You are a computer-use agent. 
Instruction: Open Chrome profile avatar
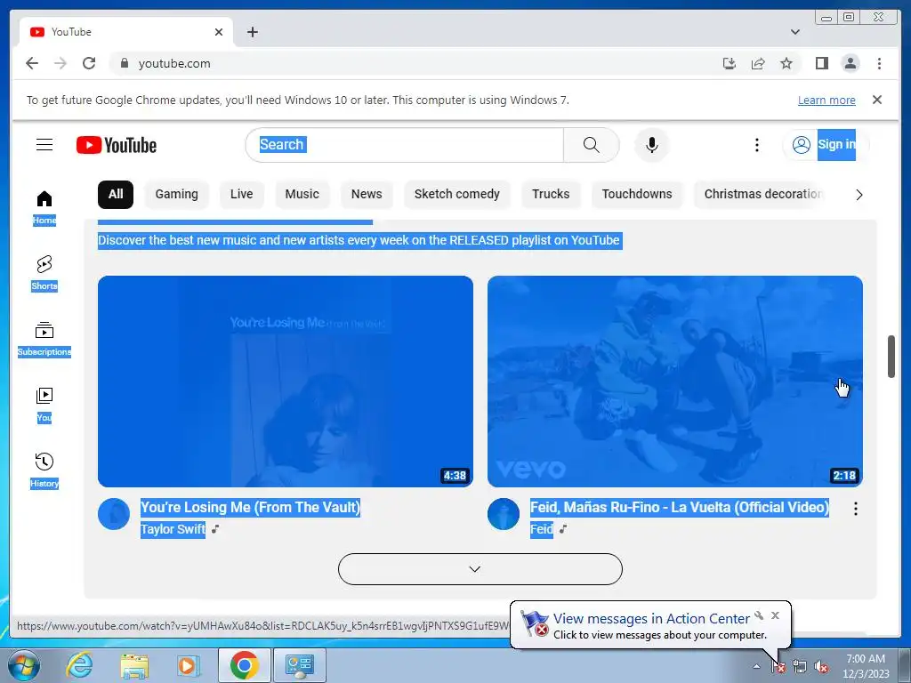(x=850, y=63)
